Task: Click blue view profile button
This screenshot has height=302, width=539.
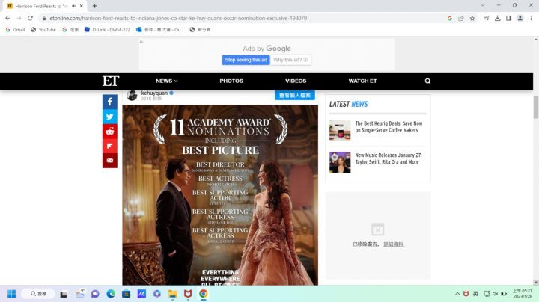Action: point(295,95)
